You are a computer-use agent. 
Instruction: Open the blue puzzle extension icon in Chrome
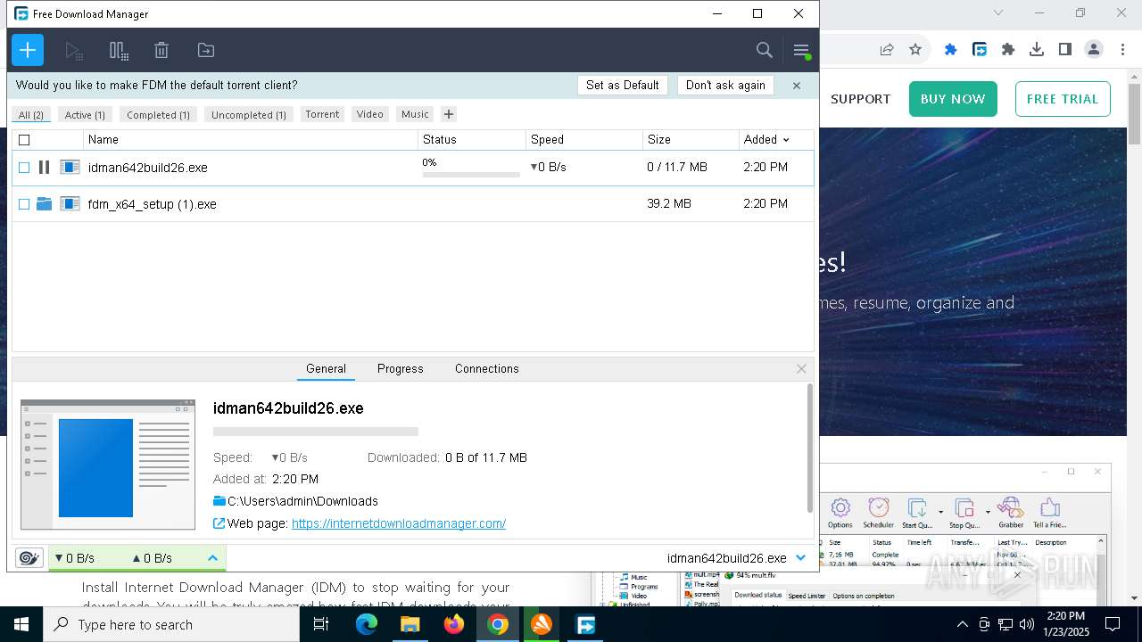[951, 50]
